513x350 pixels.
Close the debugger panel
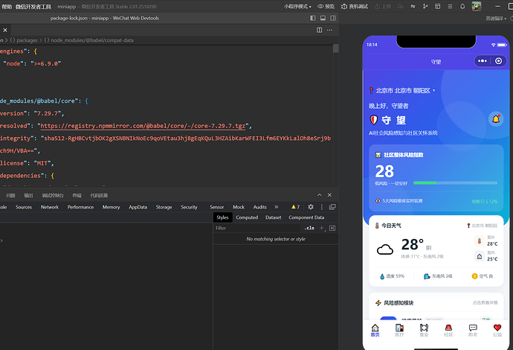(x=329, y=195)
